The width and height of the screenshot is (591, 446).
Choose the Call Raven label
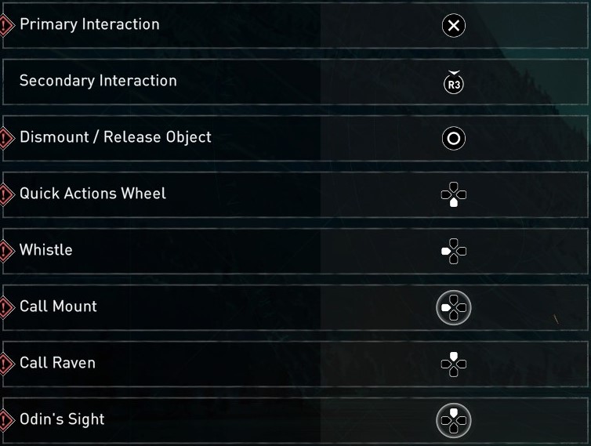57,363
